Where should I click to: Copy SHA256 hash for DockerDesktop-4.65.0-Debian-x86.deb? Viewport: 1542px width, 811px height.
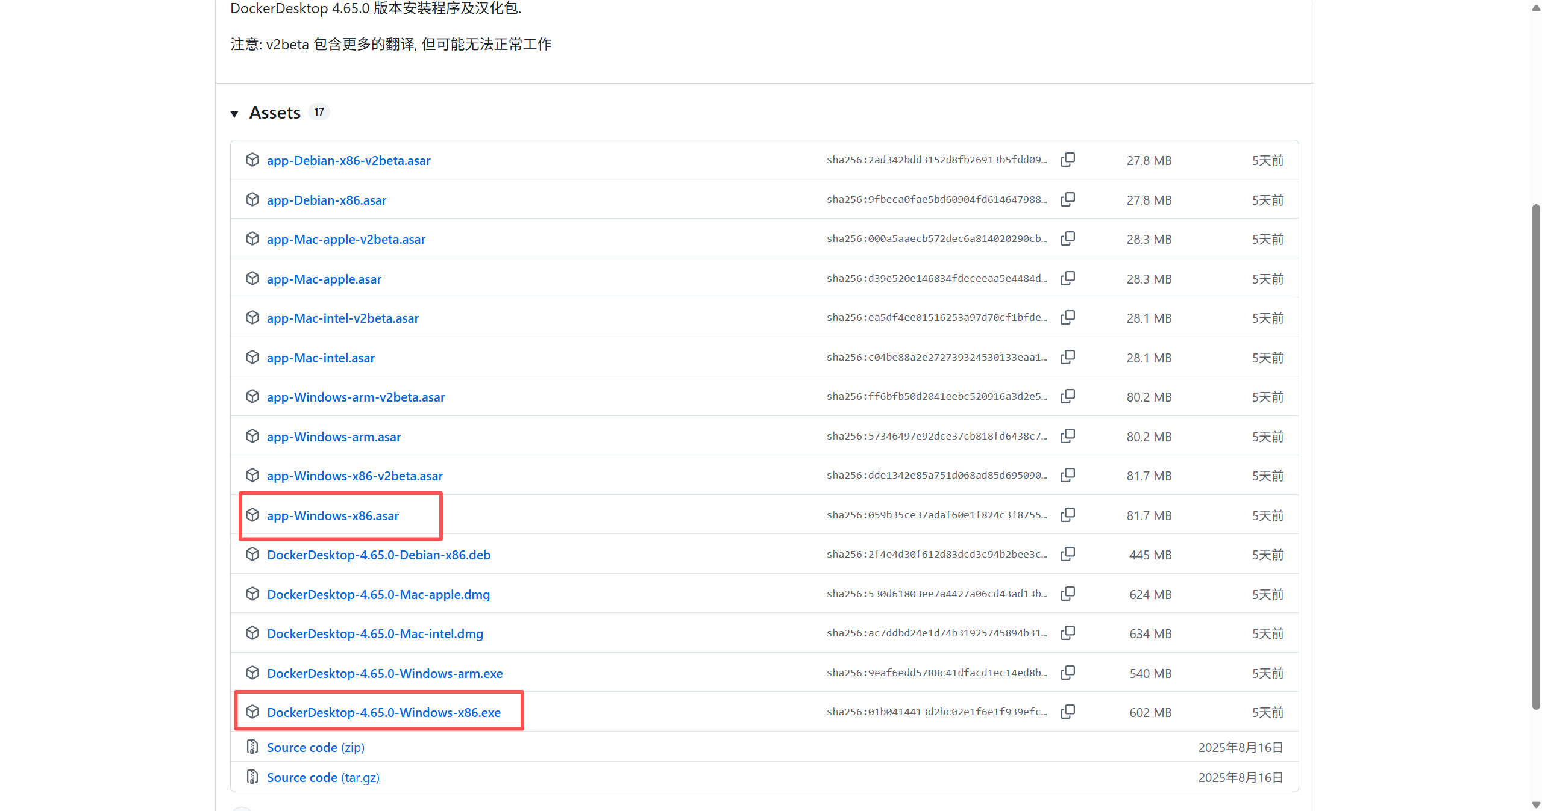coord(1067,554)
